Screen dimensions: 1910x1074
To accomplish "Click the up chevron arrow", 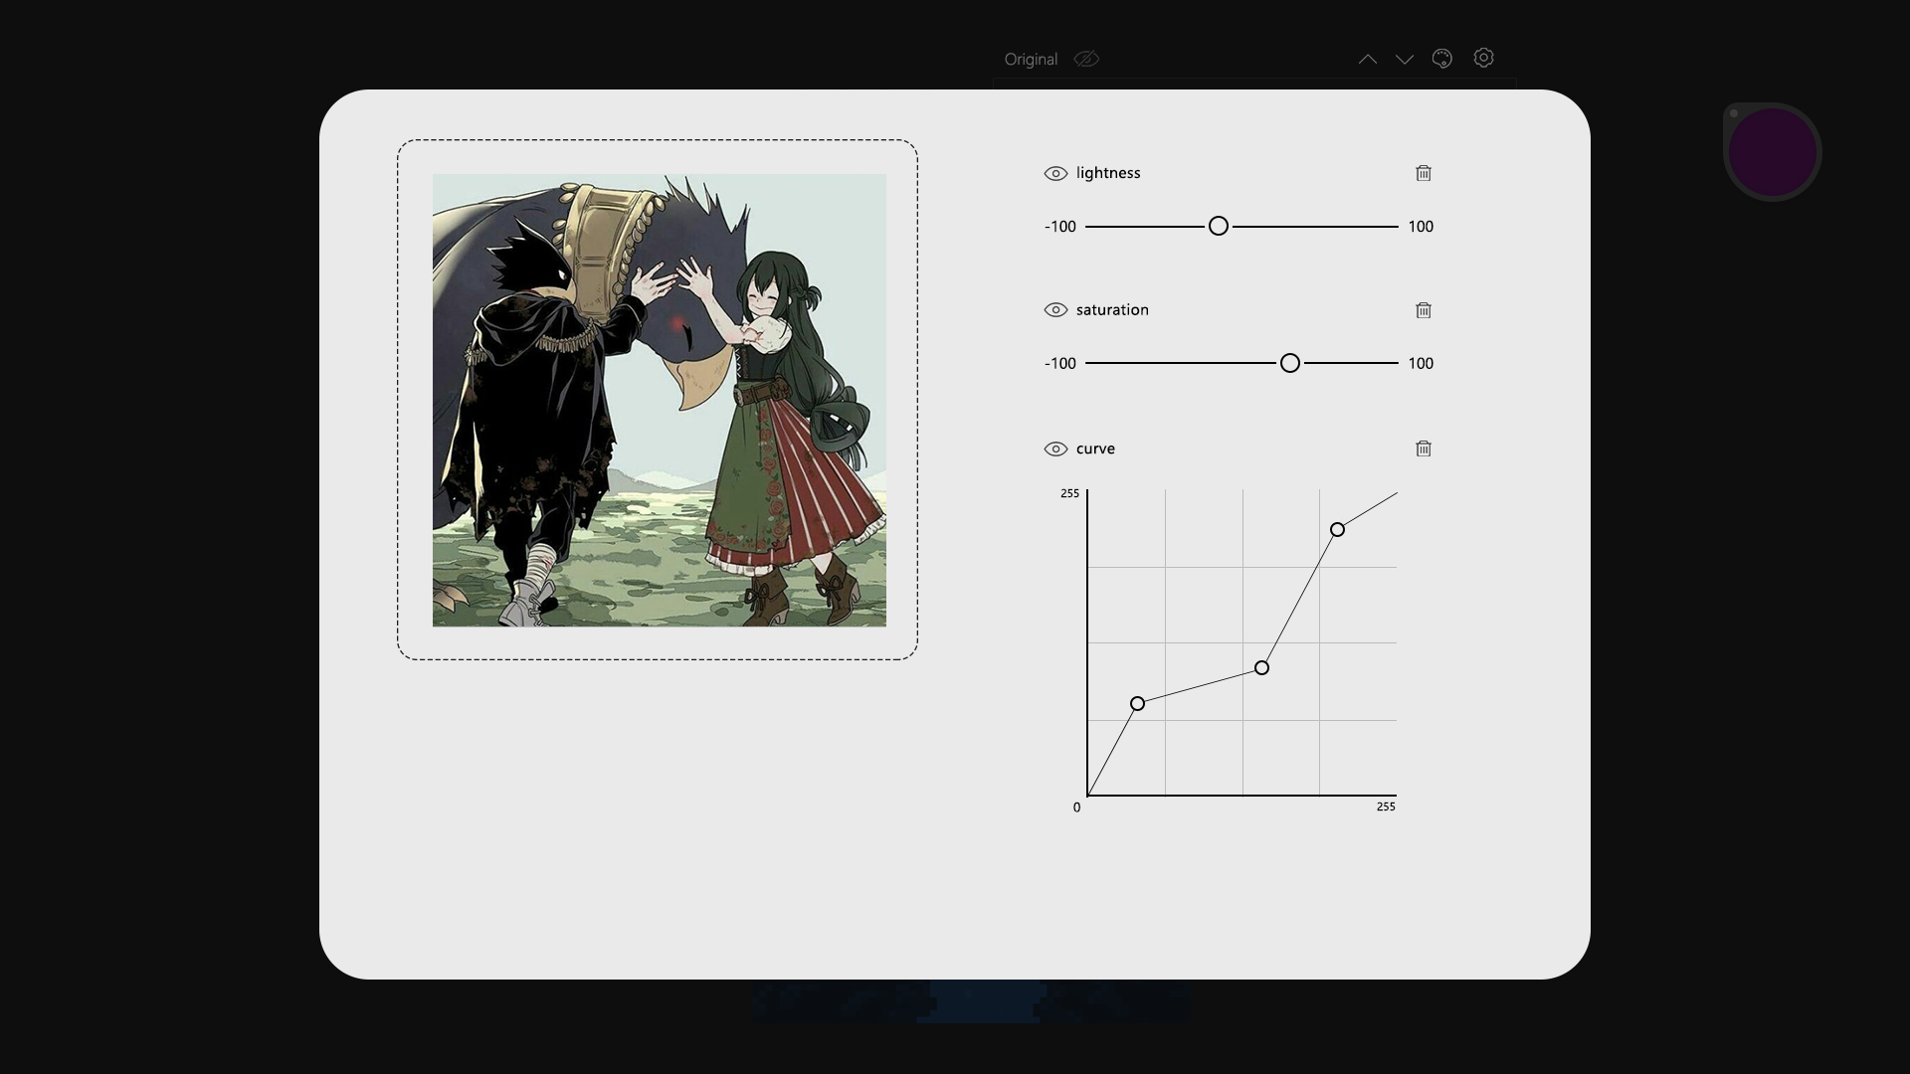I will click(x=1368, y=59).
